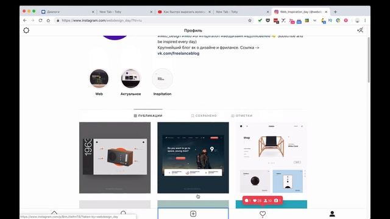Switch to the Диалоги tab

pos(68,12)
